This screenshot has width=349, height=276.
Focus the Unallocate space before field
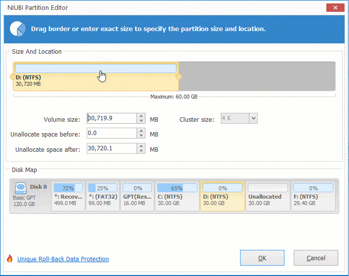point(112,133)
